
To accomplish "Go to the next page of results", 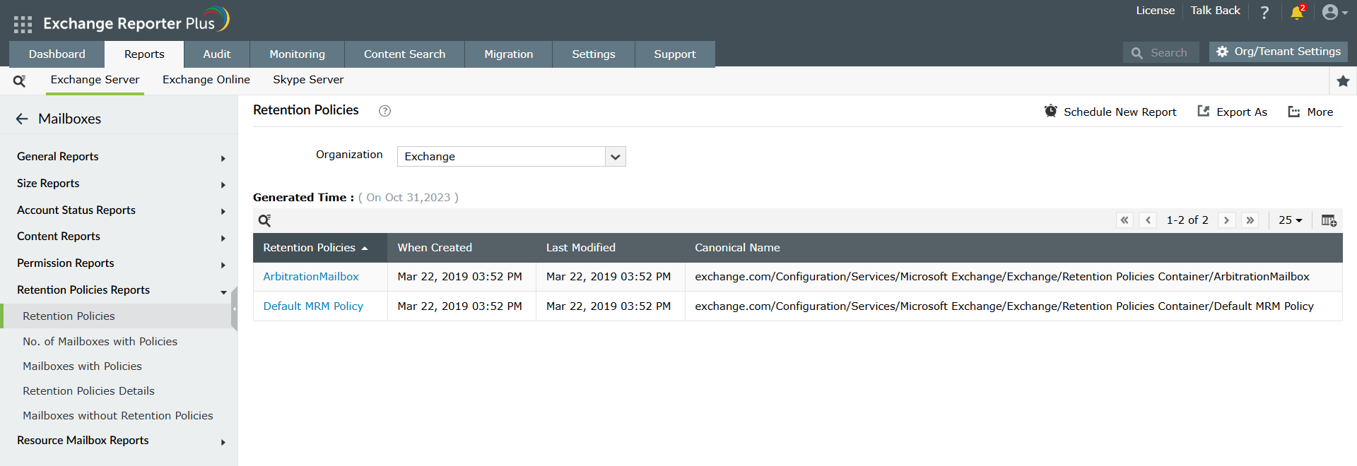I will [1226, 220].
